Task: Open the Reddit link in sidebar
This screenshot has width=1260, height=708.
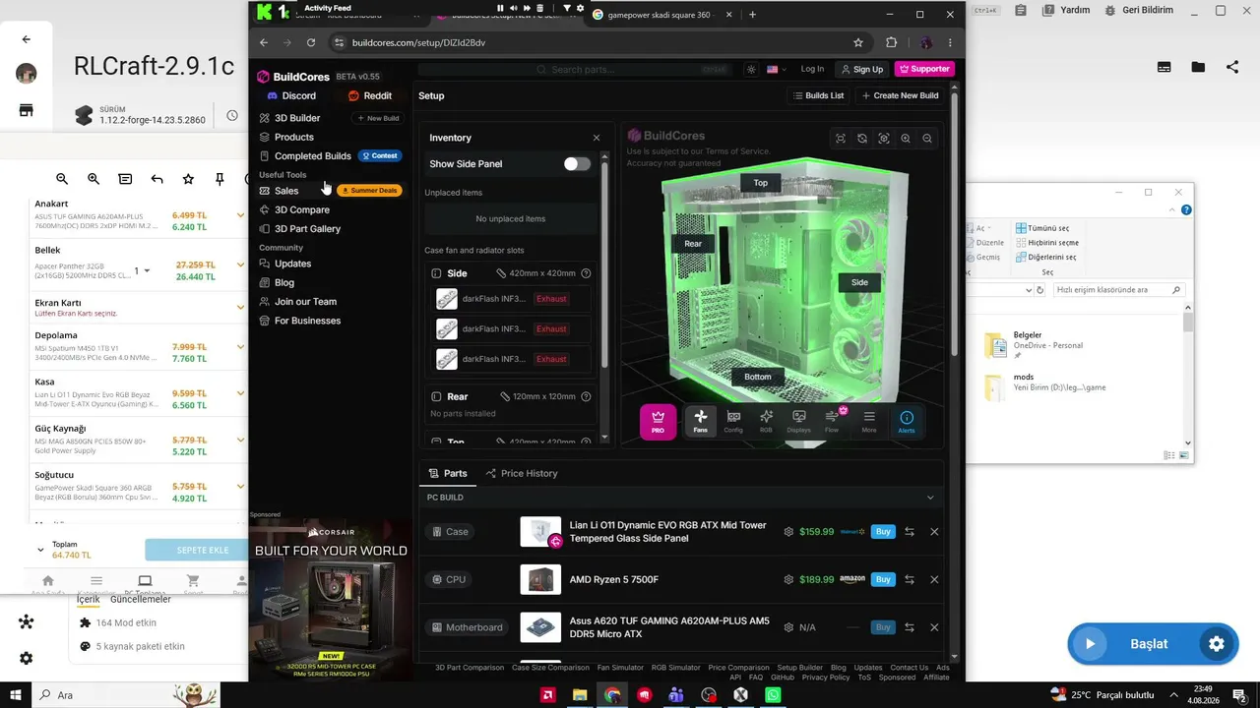Action: click(x=370, y=95)
